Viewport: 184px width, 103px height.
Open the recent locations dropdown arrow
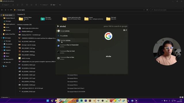click(x=8, y=10)
